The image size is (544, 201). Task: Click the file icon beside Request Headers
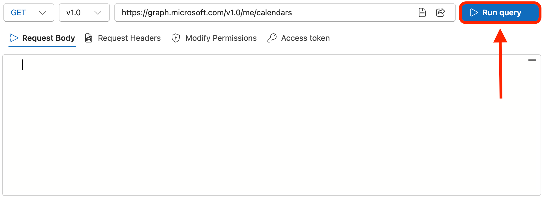(x=89, y=38)
